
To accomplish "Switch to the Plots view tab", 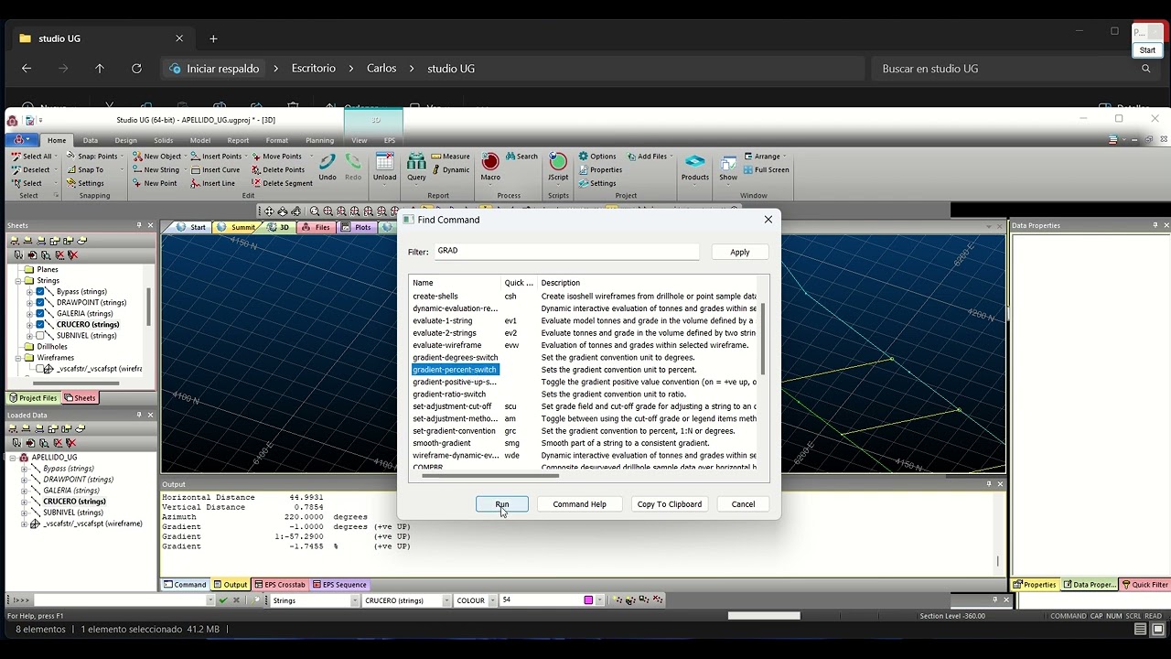I will [357, 227].
